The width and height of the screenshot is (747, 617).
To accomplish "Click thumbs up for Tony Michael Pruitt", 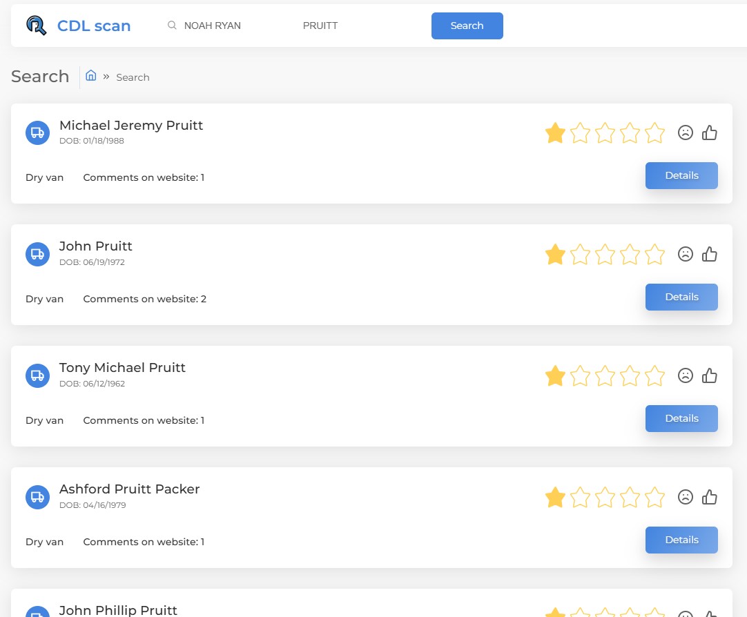I will pos(709,375).
